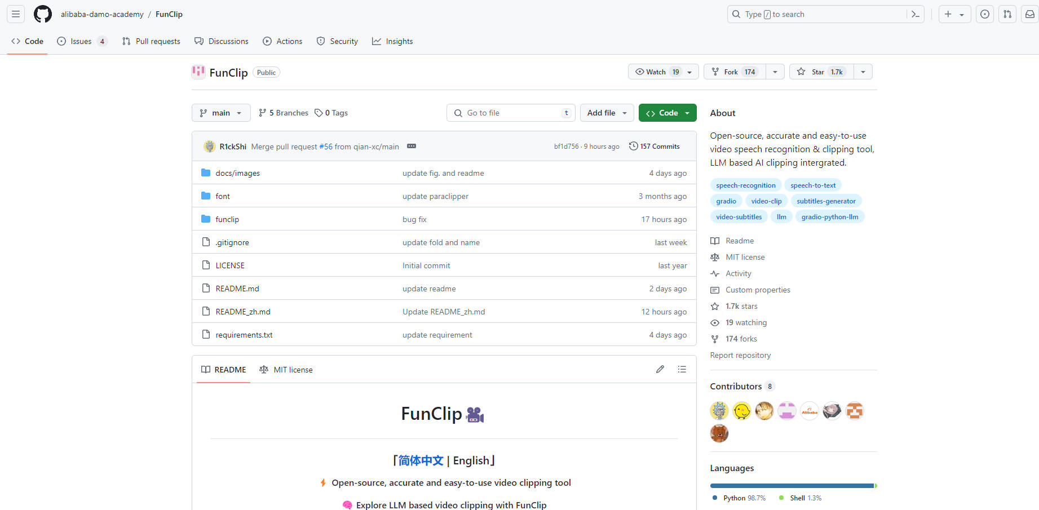The height and width of the screenshot is (510, 1039).
Task: Open the README outline list icon
Action: tap(682, 369)
